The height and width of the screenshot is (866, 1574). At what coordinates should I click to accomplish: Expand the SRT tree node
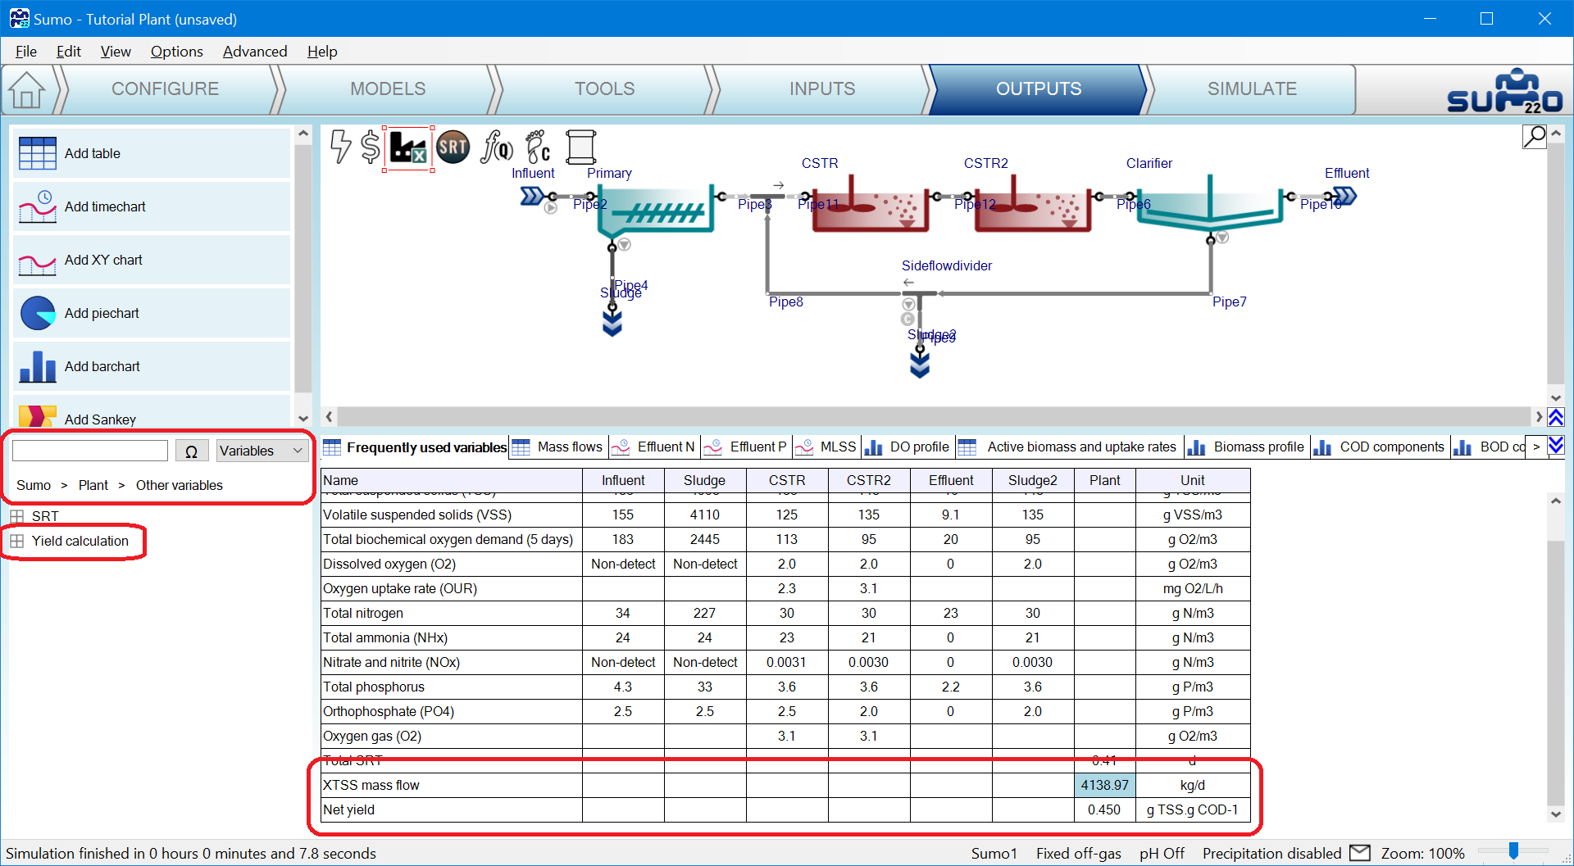coord(16,516)
